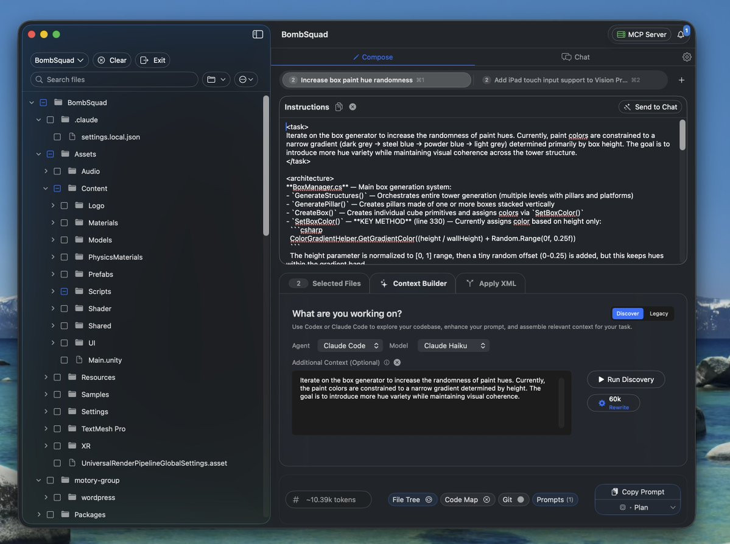Image resolution: width=730 pixels, height=544 pixels.
Task: Click the Additional Context info icon
Action: coord(387,362)
